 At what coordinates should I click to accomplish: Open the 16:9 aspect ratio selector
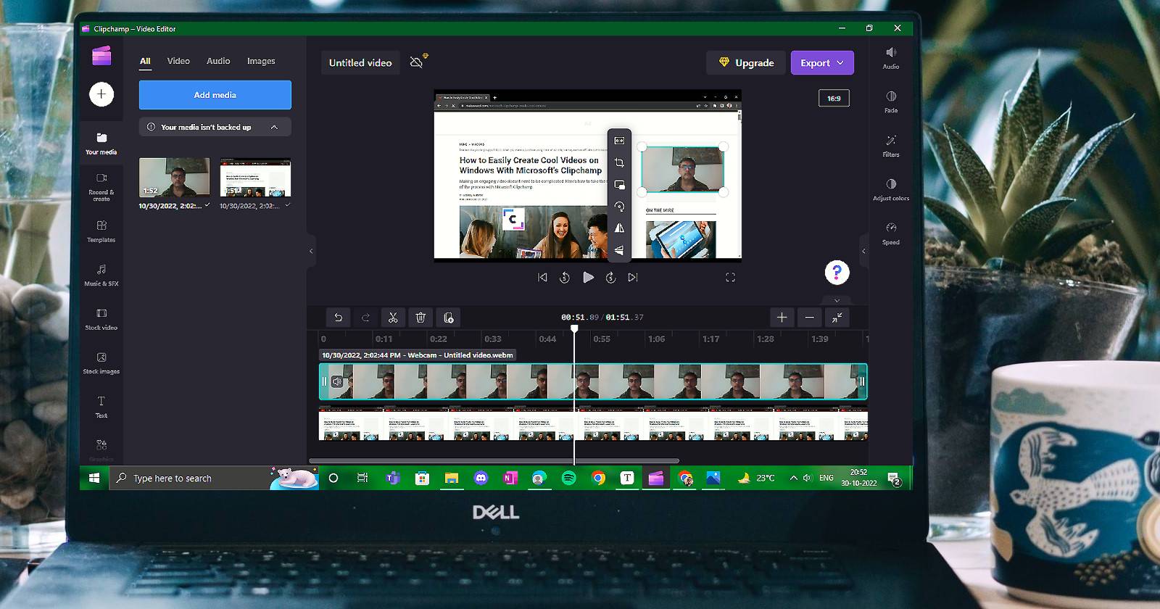point(834,98)
